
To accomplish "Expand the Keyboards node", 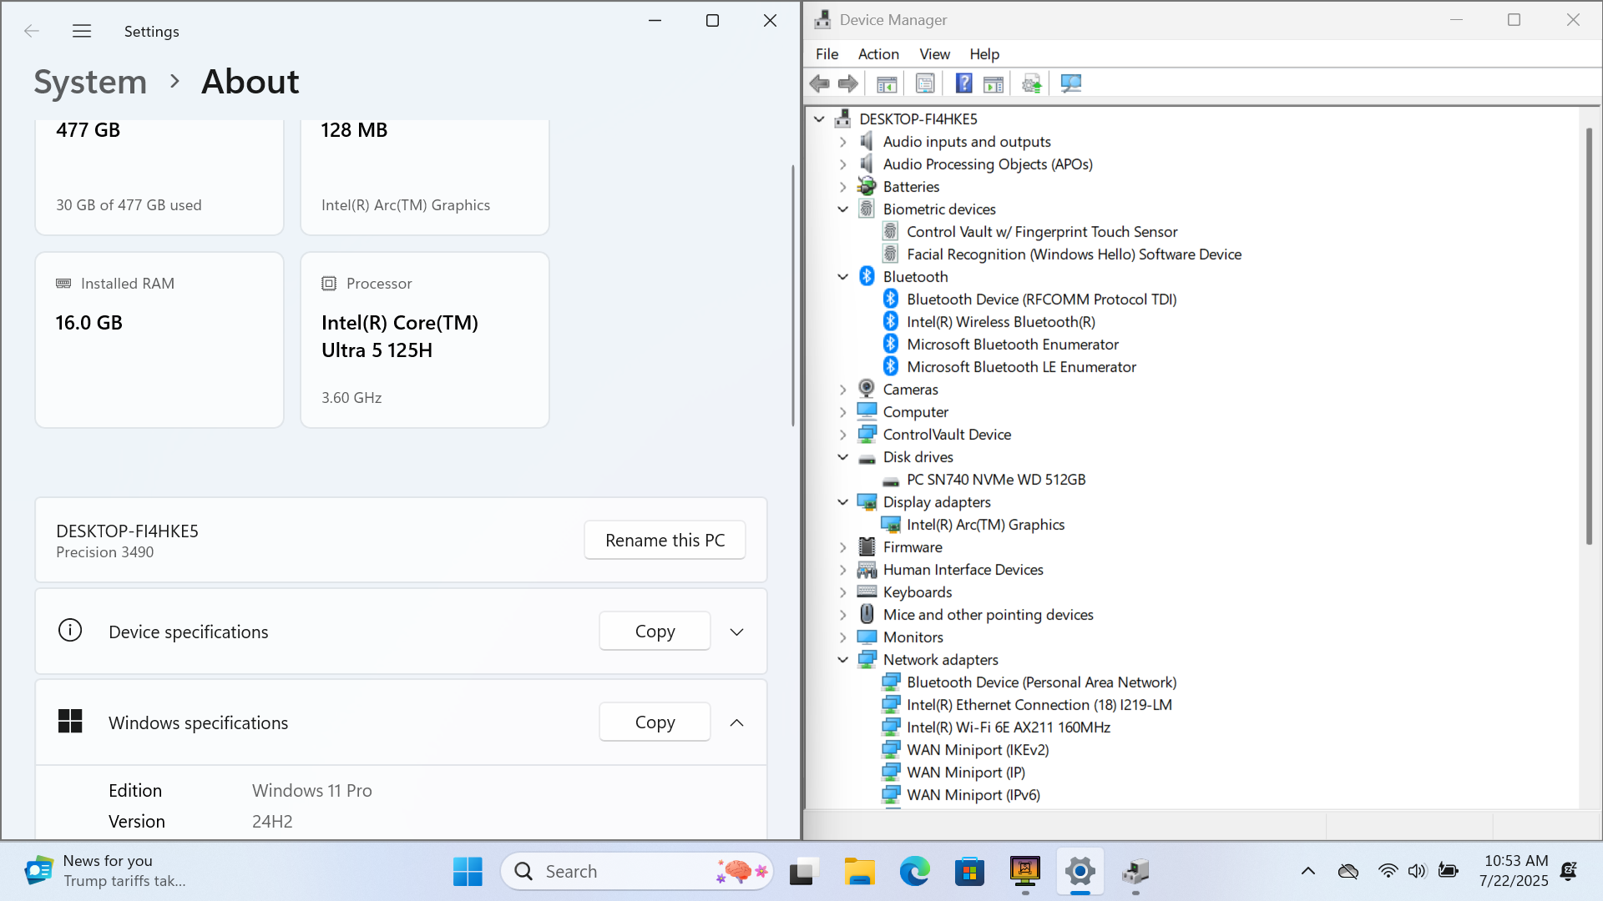I will pos(843,592).
